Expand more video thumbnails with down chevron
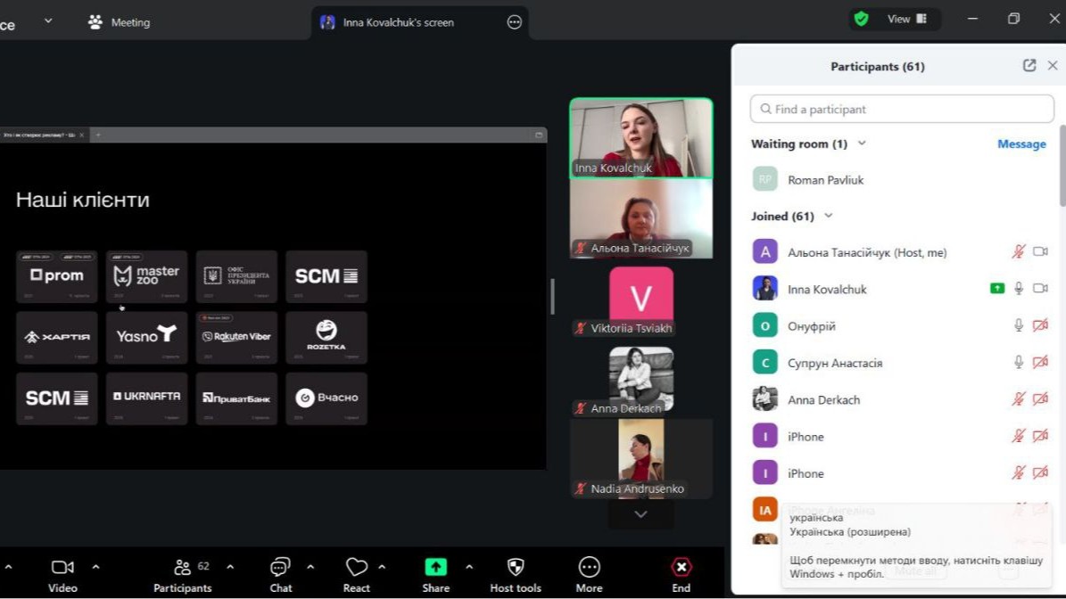This screenshot has height=599, width=1066. pyautogui.click(x=640, y=514)
